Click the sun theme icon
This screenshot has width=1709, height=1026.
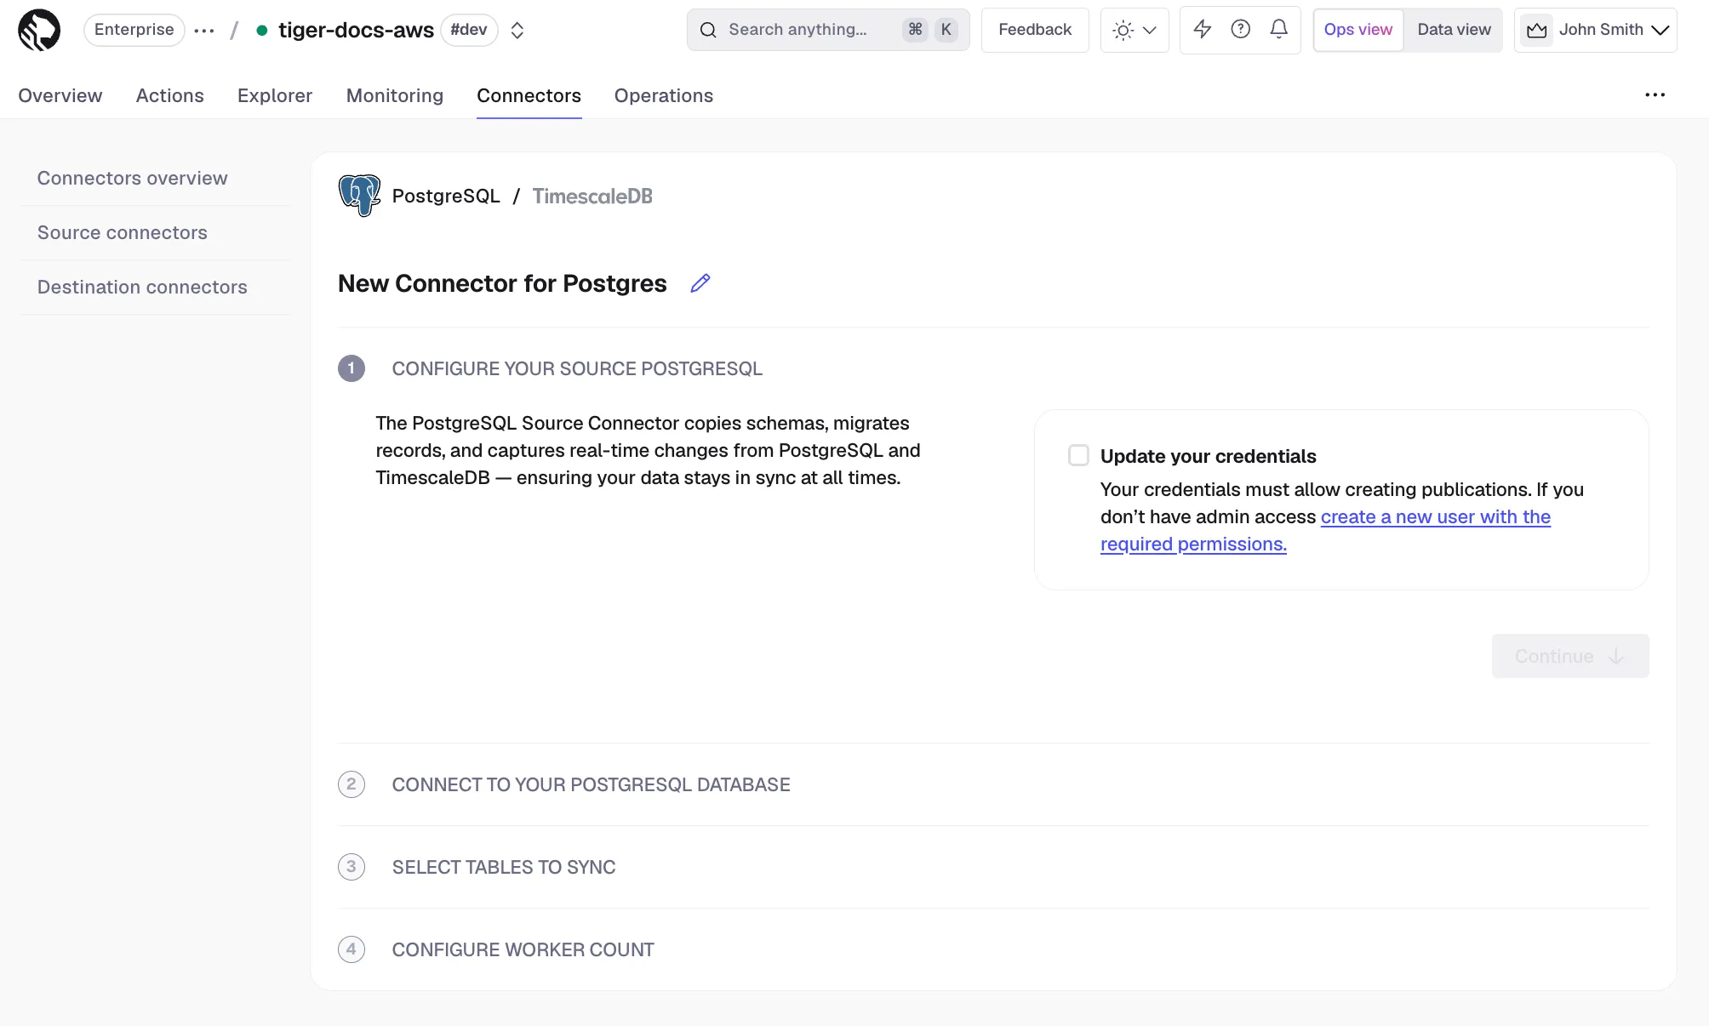click(1123, 31)
